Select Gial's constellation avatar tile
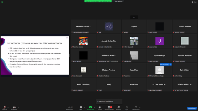 (109, 27)
